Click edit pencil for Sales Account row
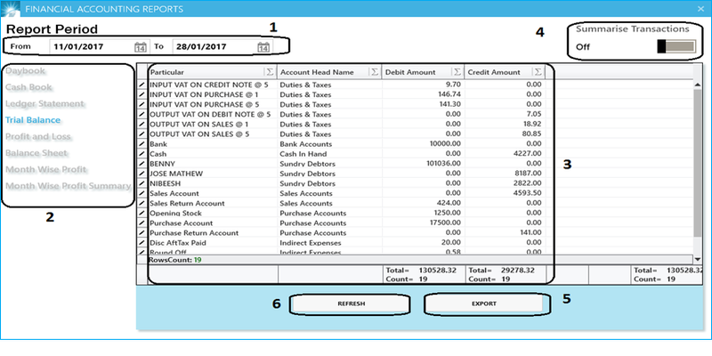The width and height of the screenshot is (712, 356). pyautogui.click(x=142, y=193)
